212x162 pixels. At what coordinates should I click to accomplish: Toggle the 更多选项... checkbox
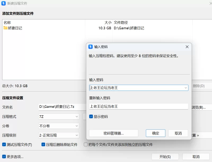click(x=4, y=157)
